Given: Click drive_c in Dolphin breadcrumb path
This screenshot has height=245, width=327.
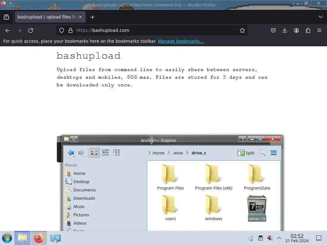Looking at the screenshot, I should pyautogui.click(x=199, y=153).
